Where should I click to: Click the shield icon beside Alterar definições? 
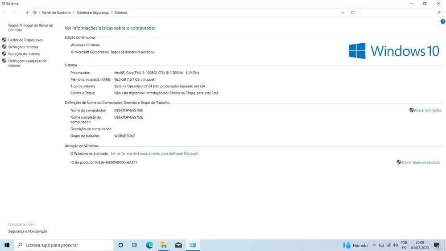click(412, 110)
